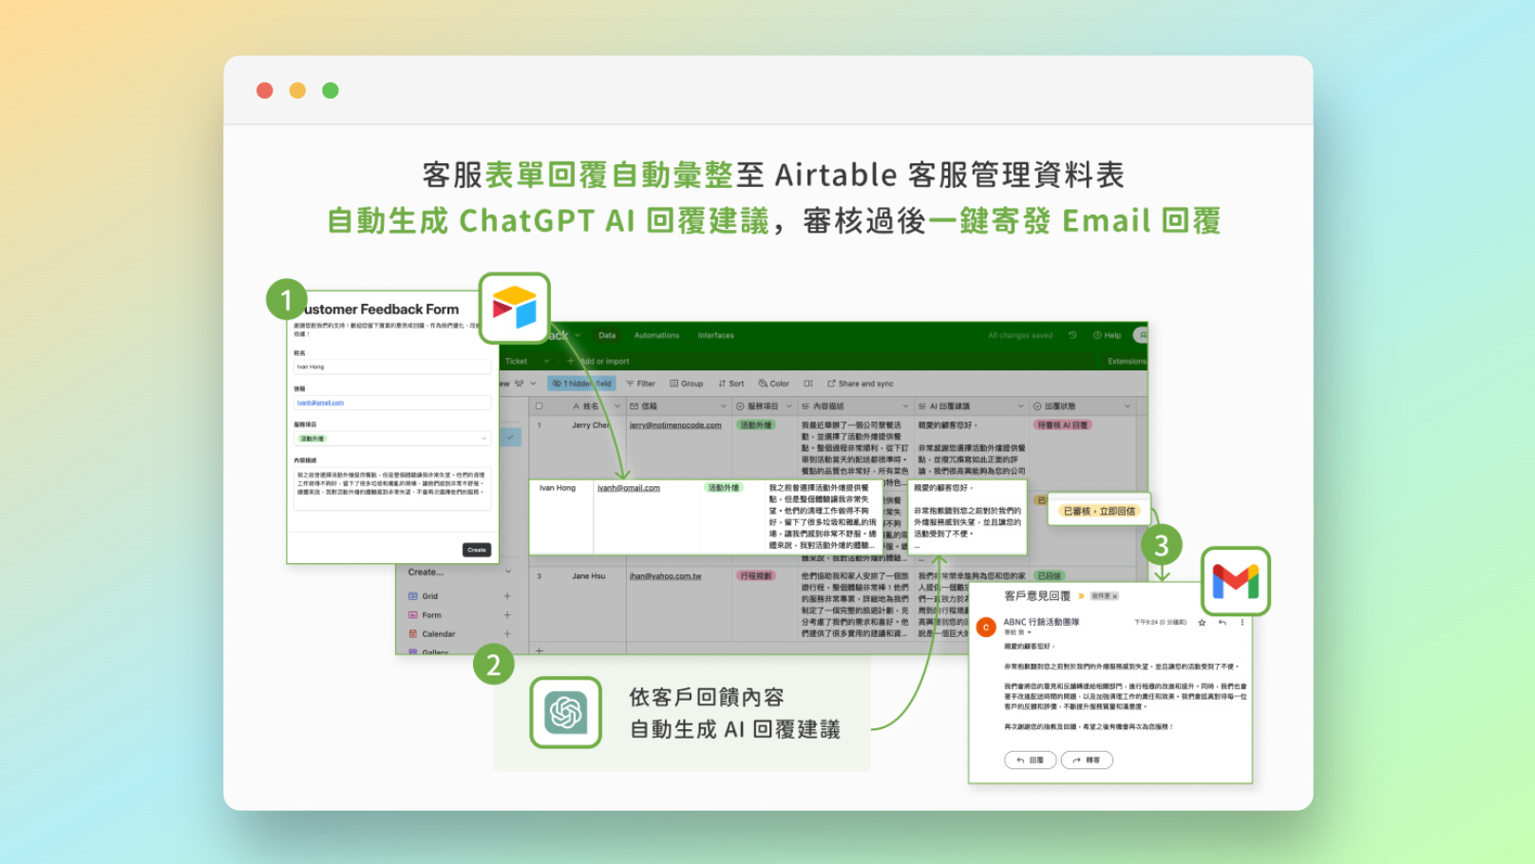Click the Ivan Hong cell in the grid
Screen dimensions: 1535x864
click(x=558, y=488)
